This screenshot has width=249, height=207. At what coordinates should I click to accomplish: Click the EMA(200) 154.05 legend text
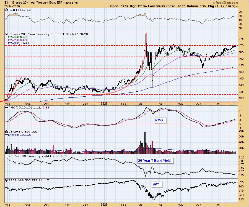19,43
